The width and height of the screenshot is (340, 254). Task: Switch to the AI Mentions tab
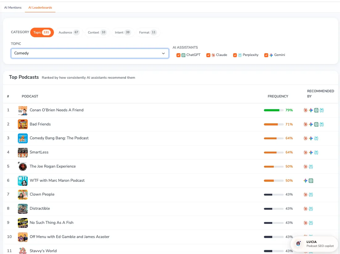pos(13,7)
